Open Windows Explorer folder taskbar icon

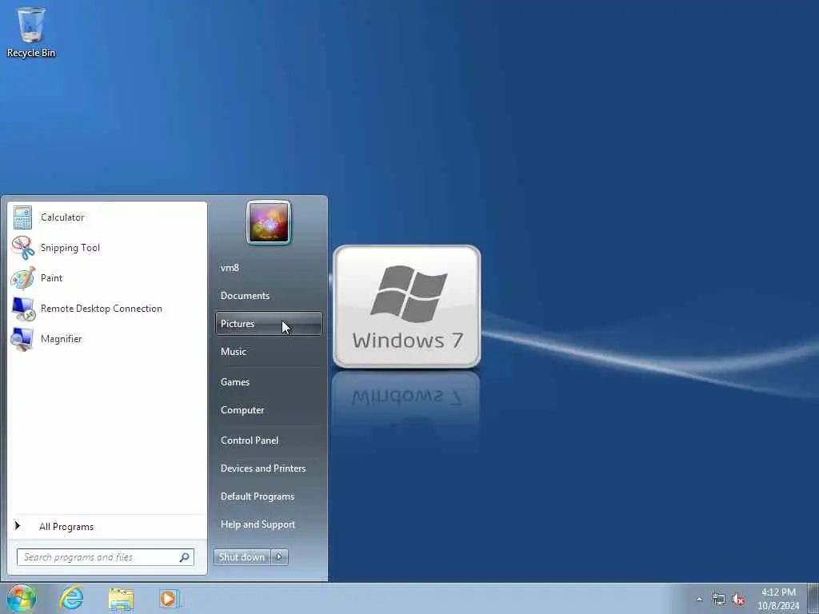pos(122,598)
